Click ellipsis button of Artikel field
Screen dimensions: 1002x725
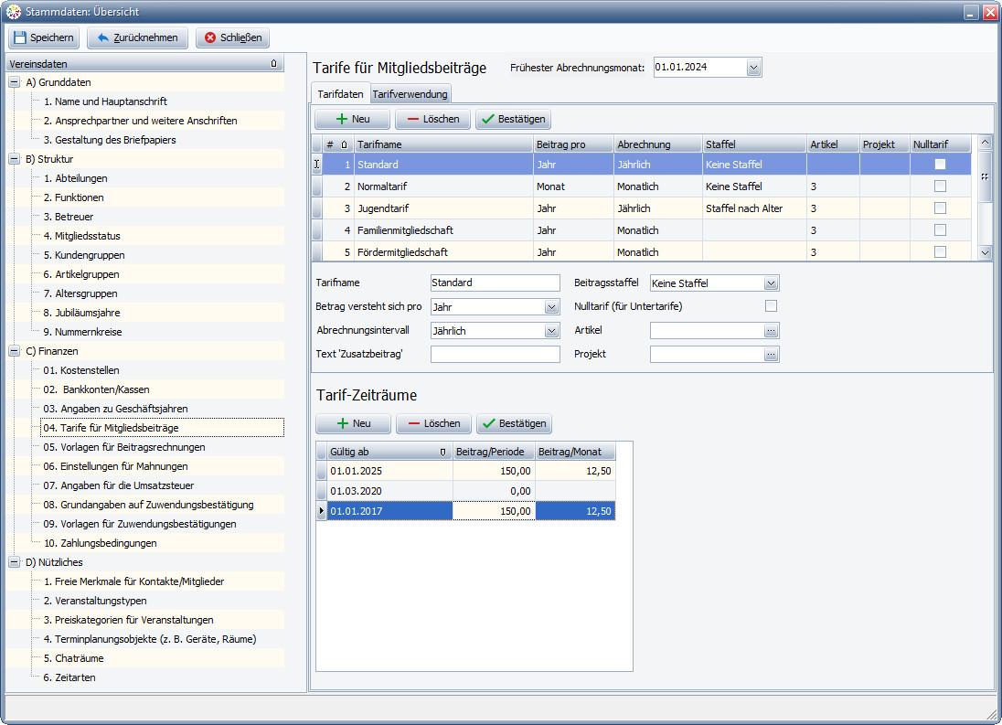[x=772, y=330]
